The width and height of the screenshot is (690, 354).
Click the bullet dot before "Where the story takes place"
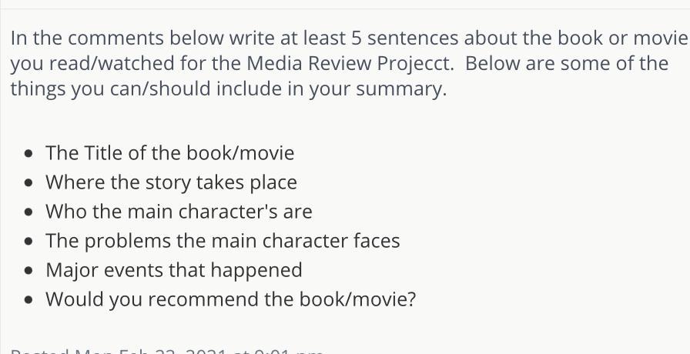pos(29,182)
